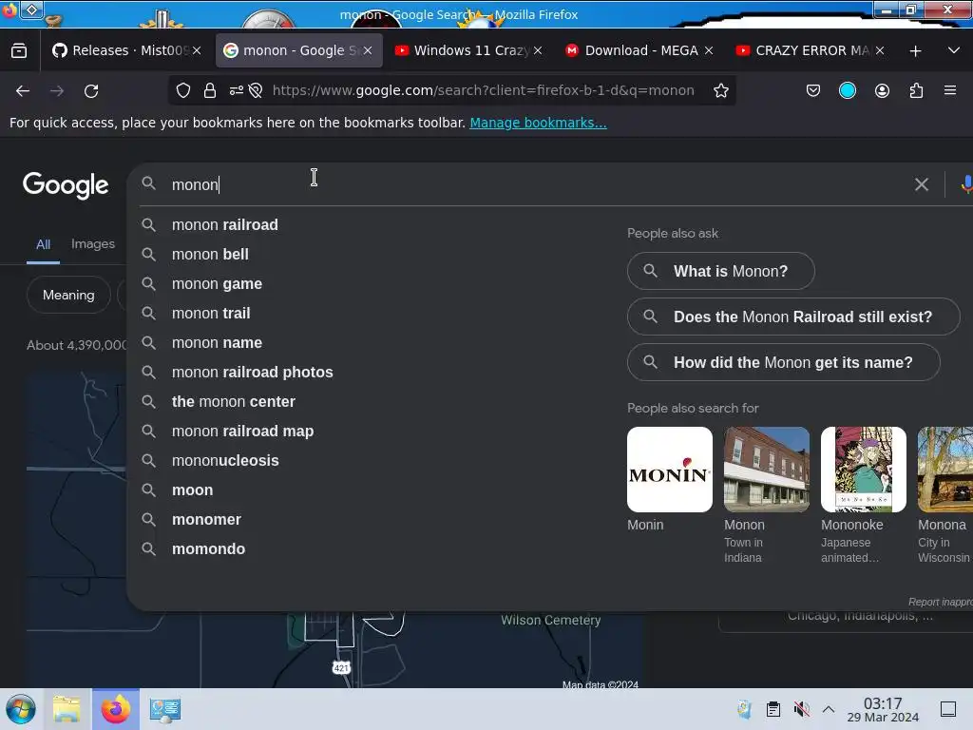Click the show desktop square icon

tap(948, 709)
